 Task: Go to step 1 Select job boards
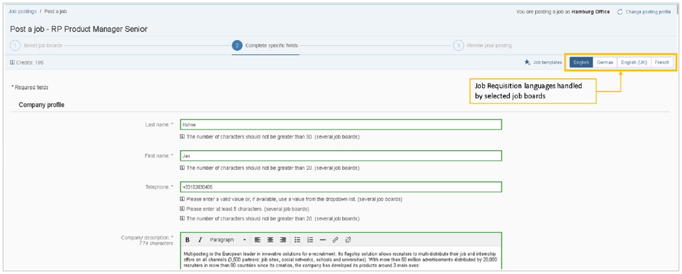[37, 45]
